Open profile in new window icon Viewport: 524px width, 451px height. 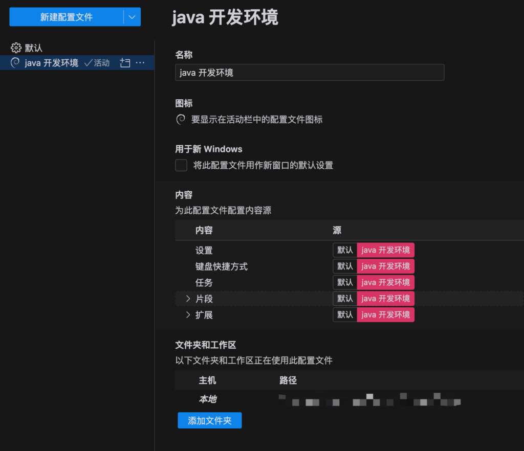click(x=125, y=63)
